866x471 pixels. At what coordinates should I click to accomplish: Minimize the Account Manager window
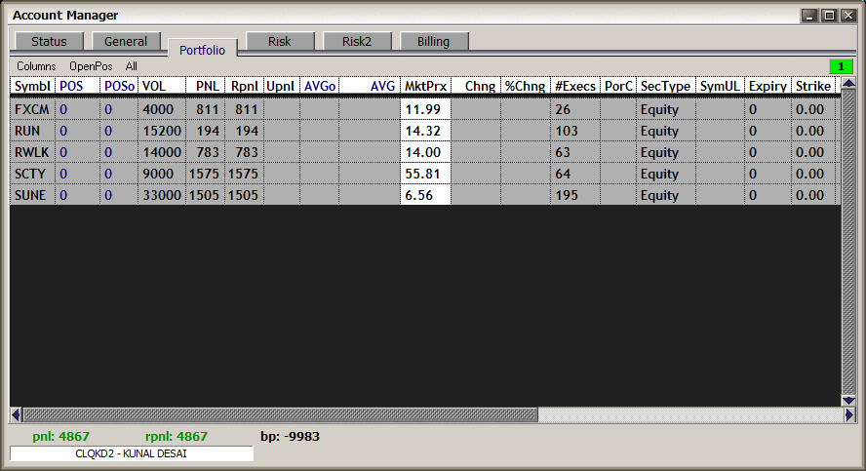point(809,16)
